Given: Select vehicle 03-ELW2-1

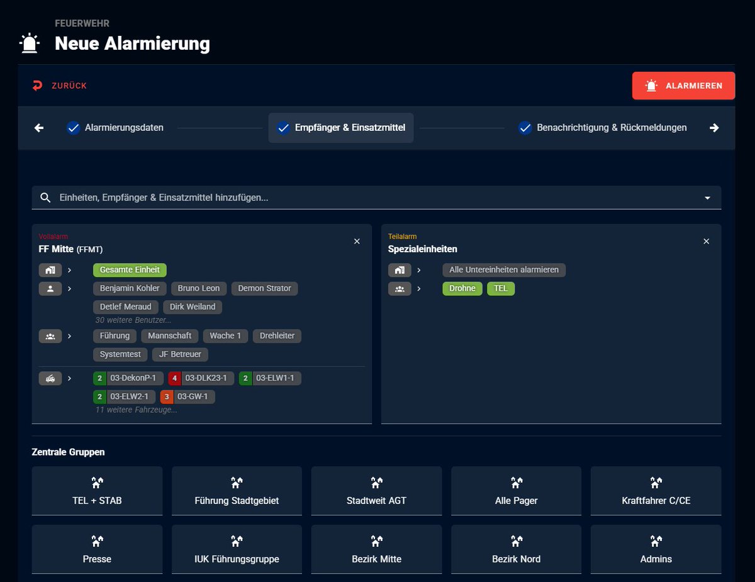Looking at the screenshot, I should coord(124,397).
